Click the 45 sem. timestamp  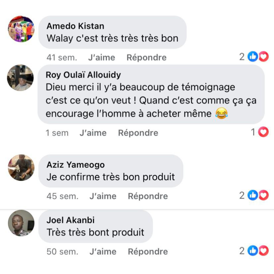click(62, 196)
